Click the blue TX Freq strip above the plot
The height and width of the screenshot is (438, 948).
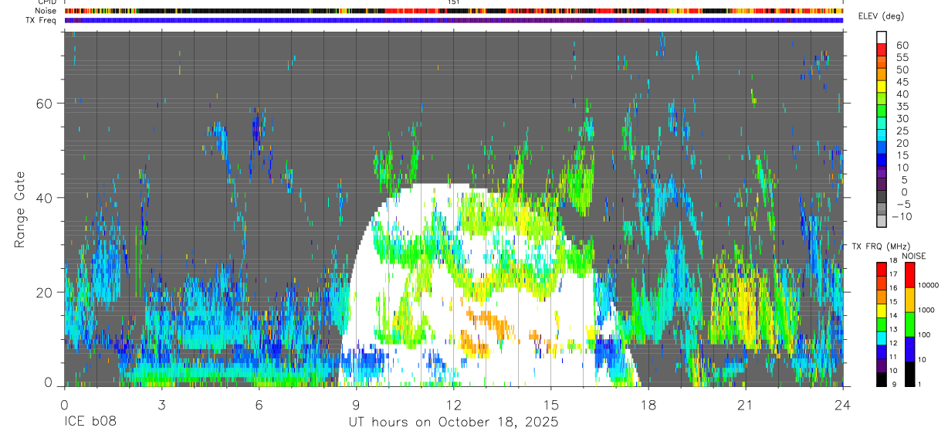tap(453, 20)
